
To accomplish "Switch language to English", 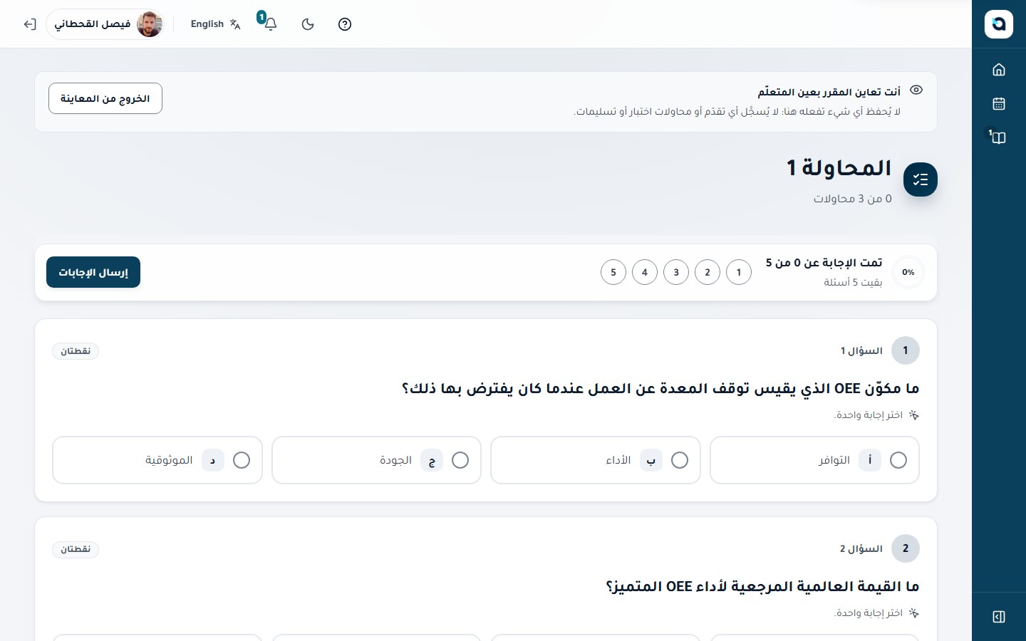I will point(216,24).
